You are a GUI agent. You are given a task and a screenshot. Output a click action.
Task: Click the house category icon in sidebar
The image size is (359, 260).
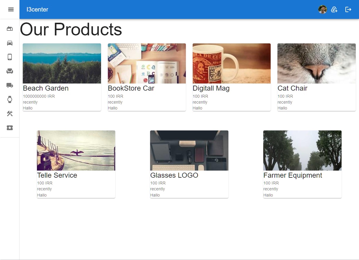(x=10, y=29)
